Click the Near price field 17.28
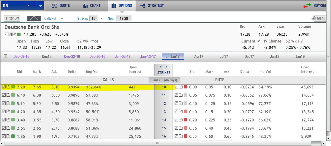The width and height of the screenshot is (331, 146). click(x=124, y=18)
